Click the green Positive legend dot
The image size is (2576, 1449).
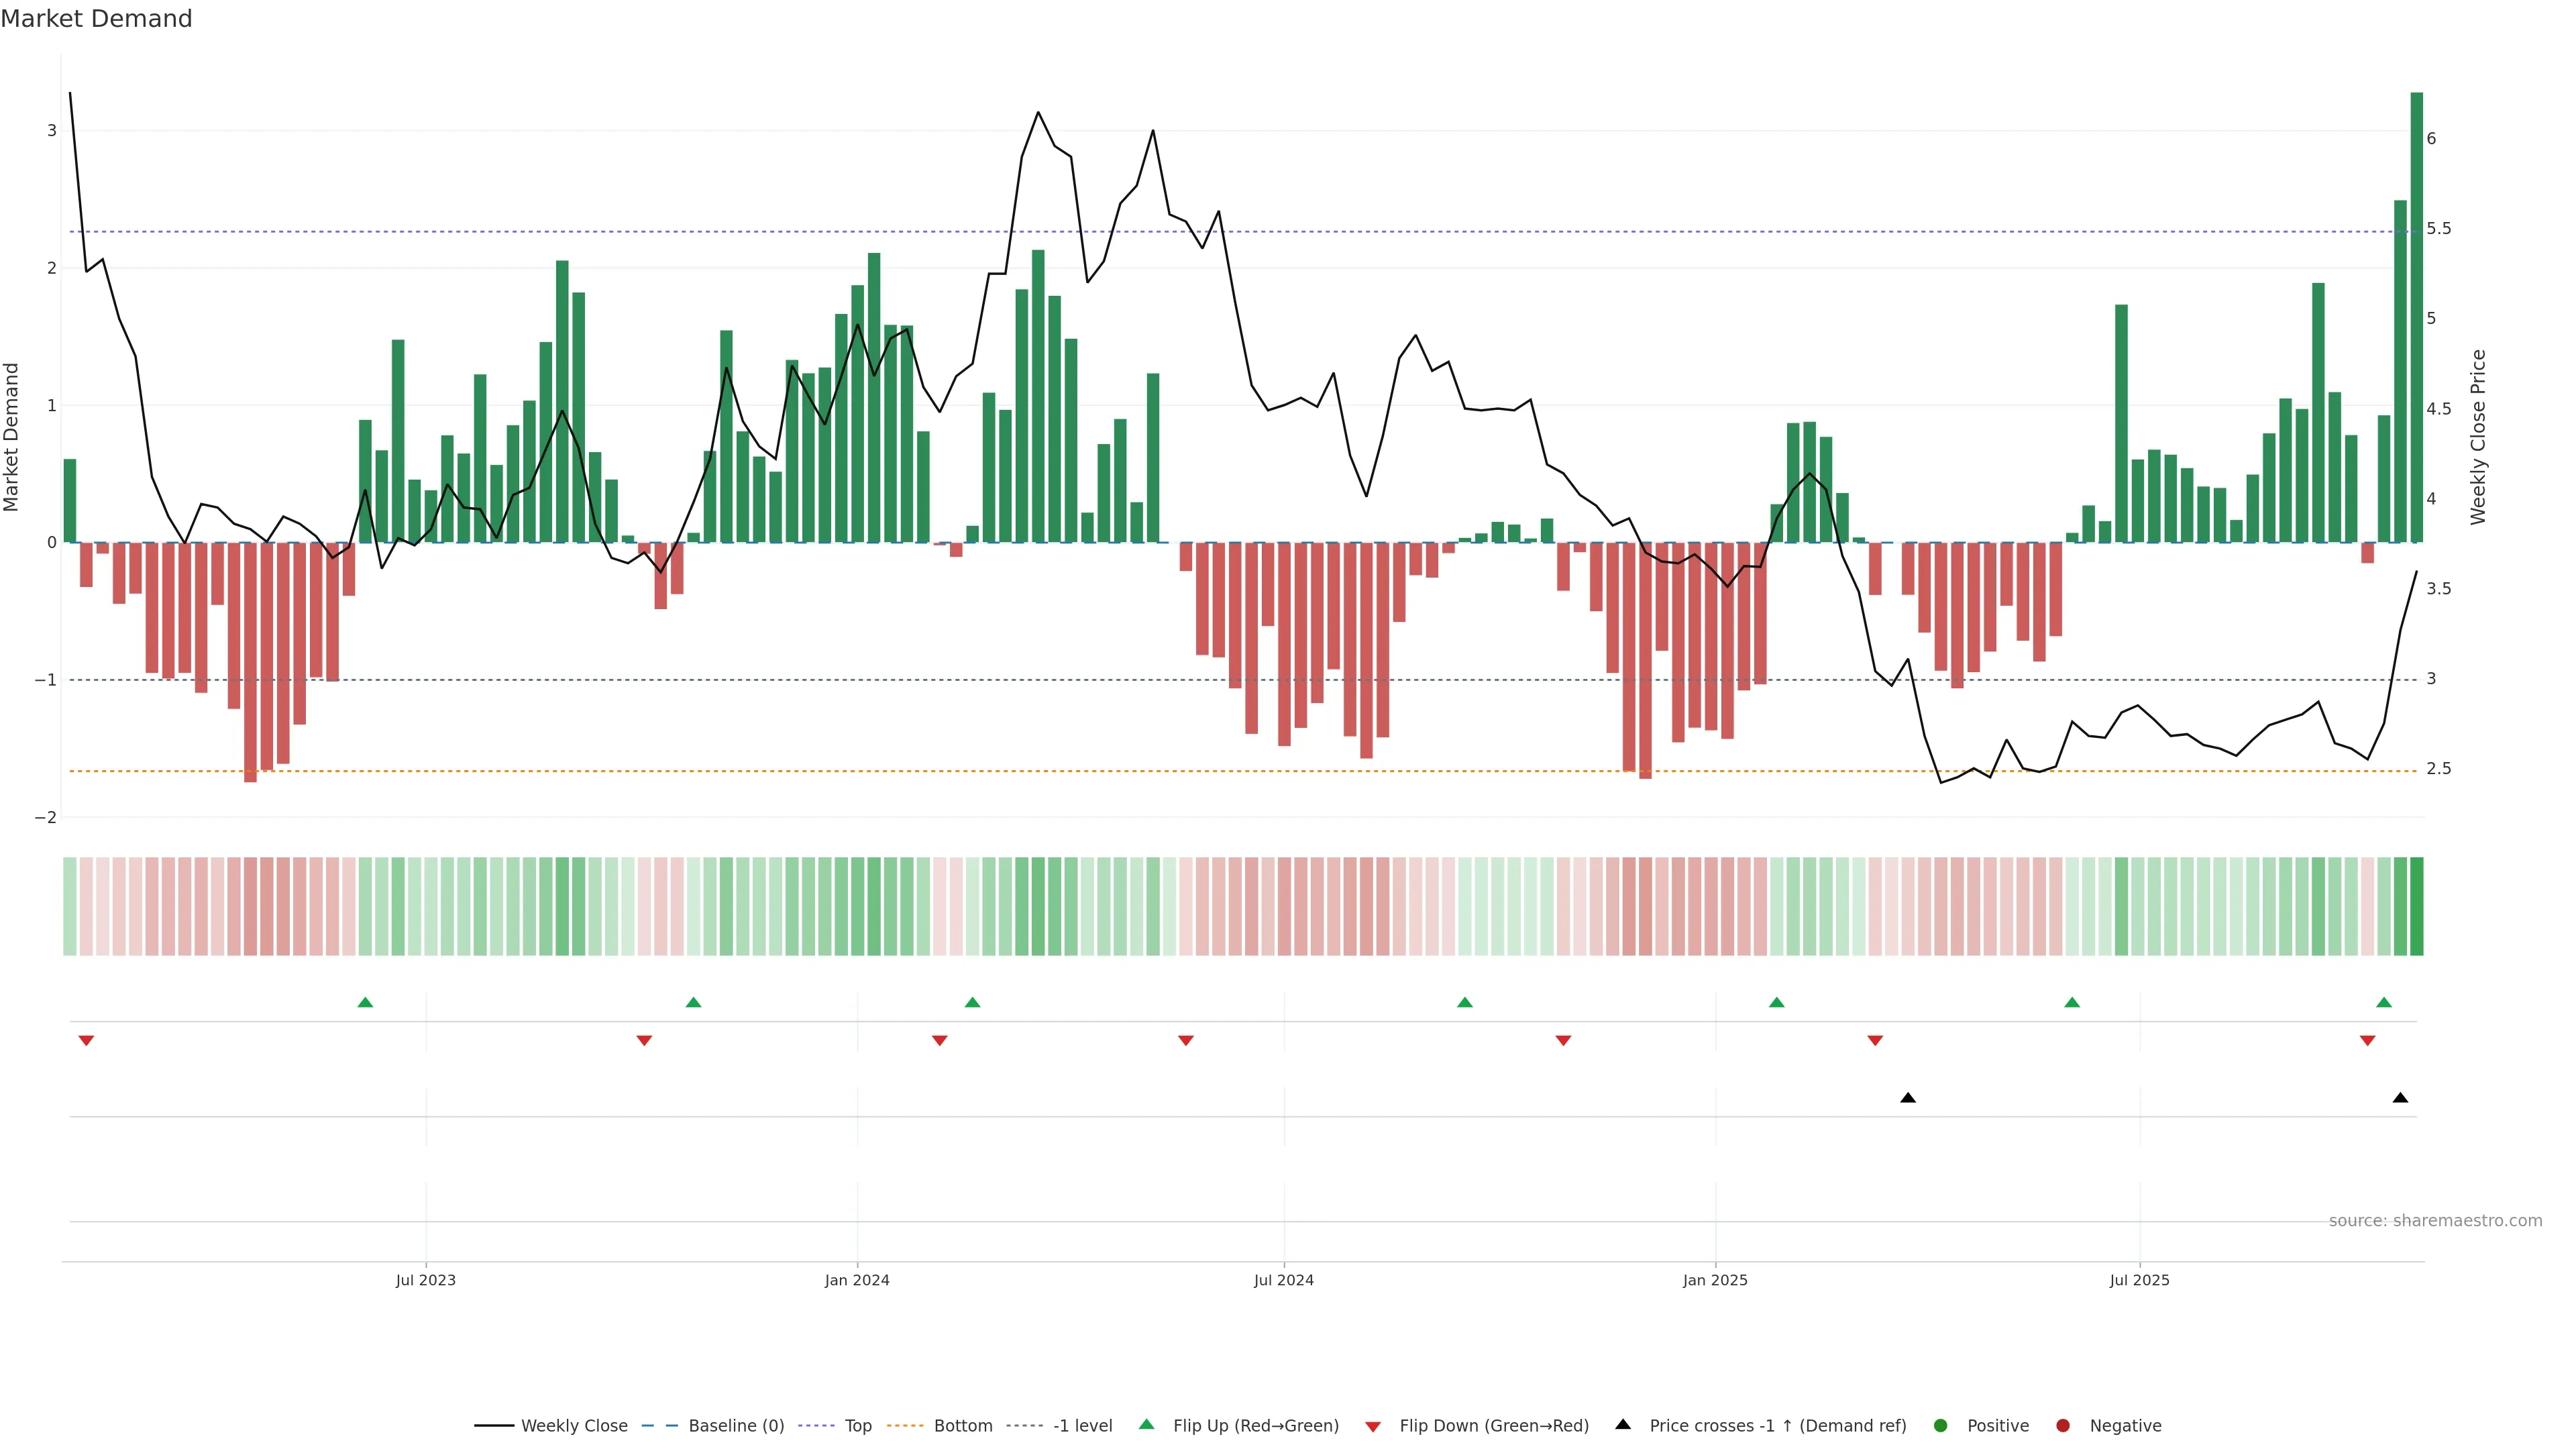(x=1941, y=1426)
